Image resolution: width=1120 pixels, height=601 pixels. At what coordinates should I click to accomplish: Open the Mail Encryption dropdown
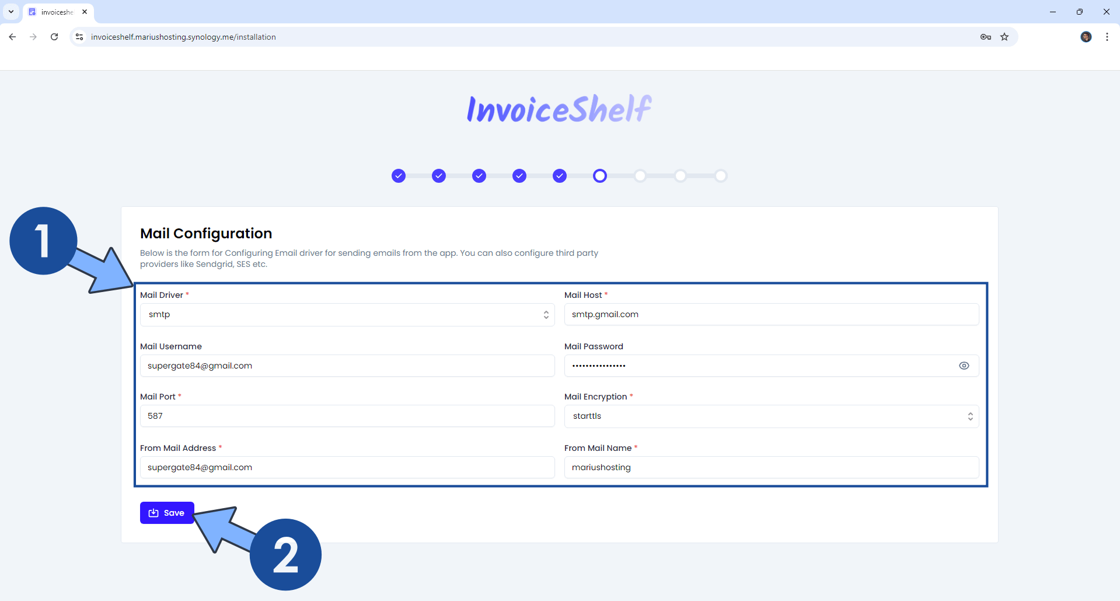point(772,416)
